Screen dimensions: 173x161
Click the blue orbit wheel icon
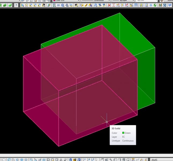point(62,5)
